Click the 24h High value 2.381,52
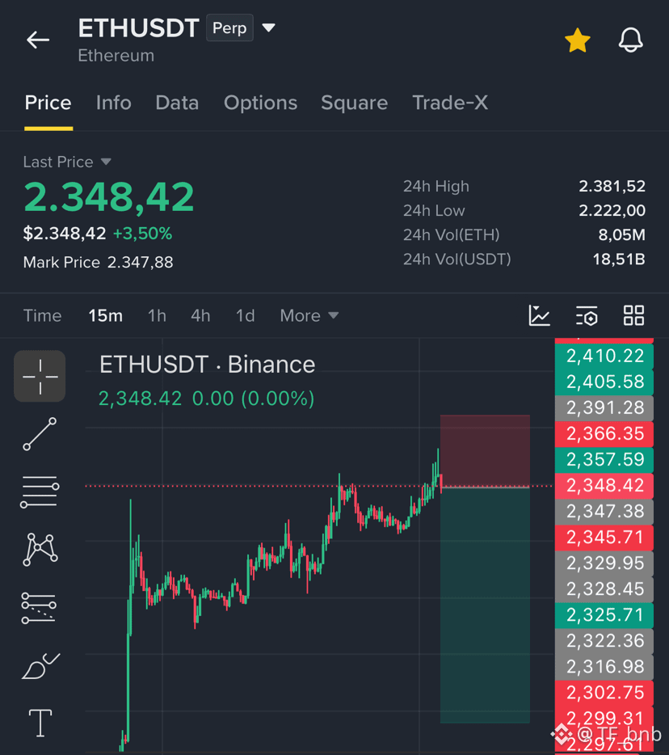This screenshot has width=669, height=755. point(612,187)
